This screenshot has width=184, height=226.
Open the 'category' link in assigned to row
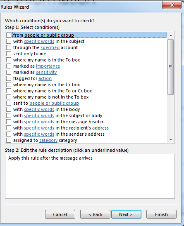click(x=48, y=140)
